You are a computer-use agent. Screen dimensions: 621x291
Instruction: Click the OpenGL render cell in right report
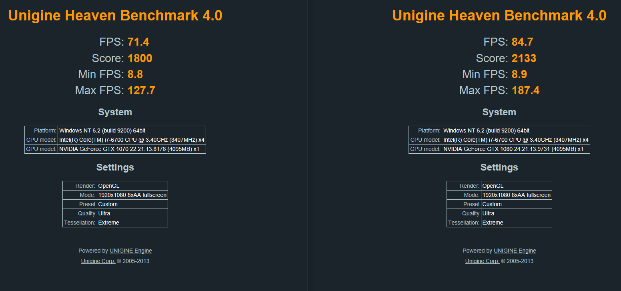517,186
